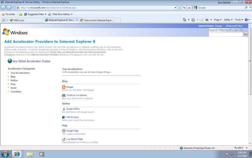Image resolution: width=252 pixels, height=158 pixels.
Task: Open the Home button dropdown arrow
Action: pyautogui.click(x=188, y=20)
